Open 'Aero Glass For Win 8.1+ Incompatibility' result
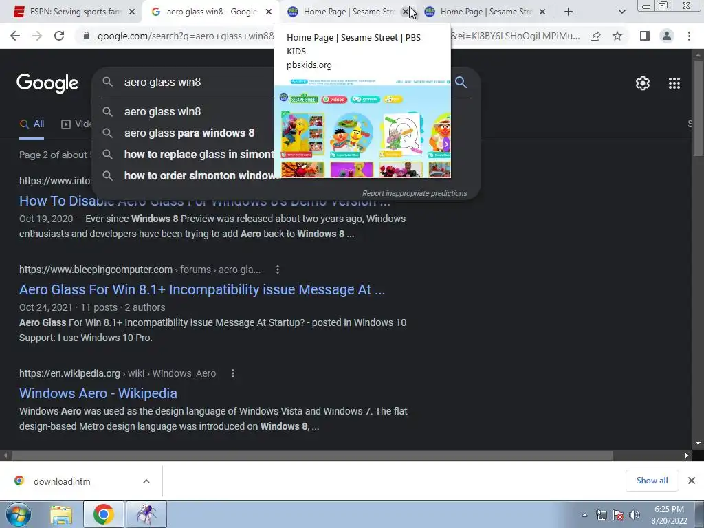Screen dimensions: 704x528 point(202,289)
